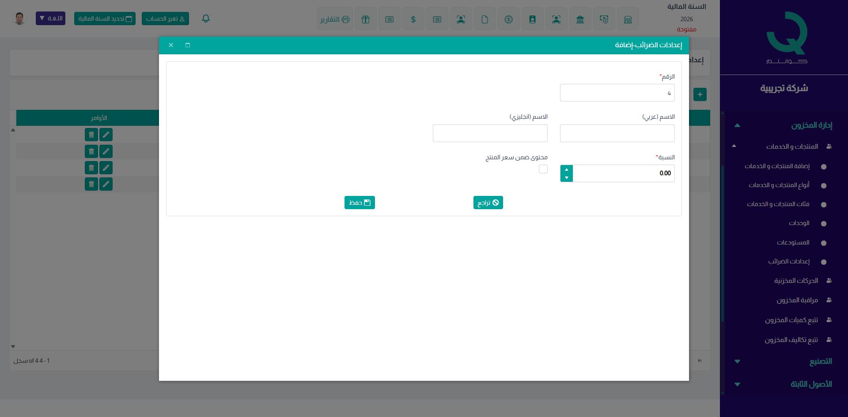848x417 pixels.
Task: Click the الاسم (عربي) input field
Action: click(x=617, y=133)
